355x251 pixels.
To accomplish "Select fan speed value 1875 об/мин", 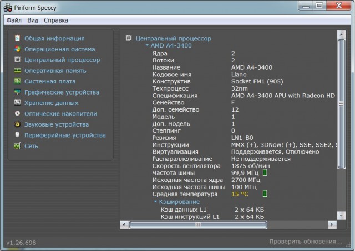I will pyautogui.click(x=251, y=166).
